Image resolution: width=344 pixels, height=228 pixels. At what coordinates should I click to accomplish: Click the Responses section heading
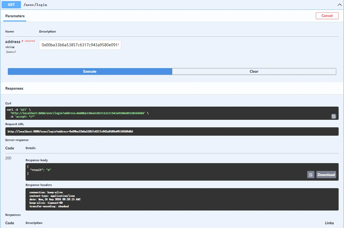(x=14, y=88)
